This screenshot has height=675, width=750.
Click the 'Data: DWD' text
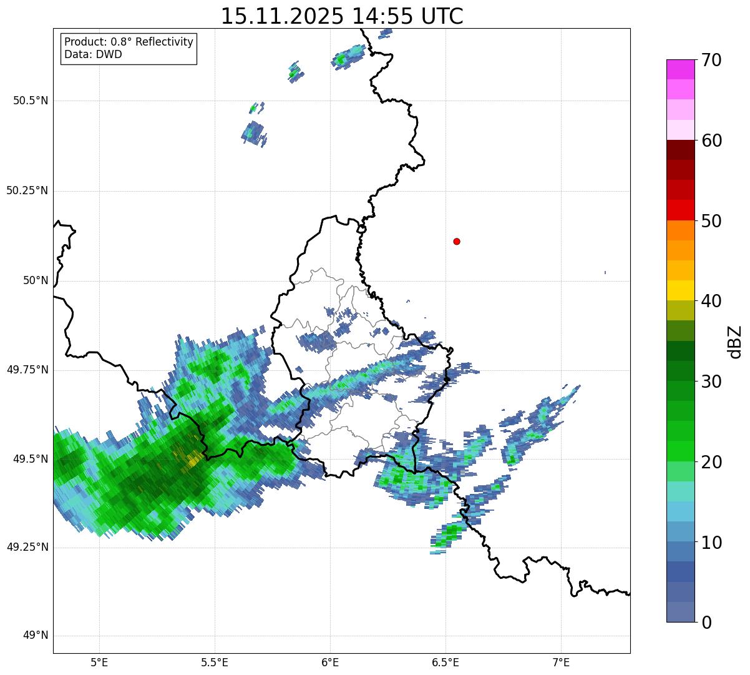93,54
